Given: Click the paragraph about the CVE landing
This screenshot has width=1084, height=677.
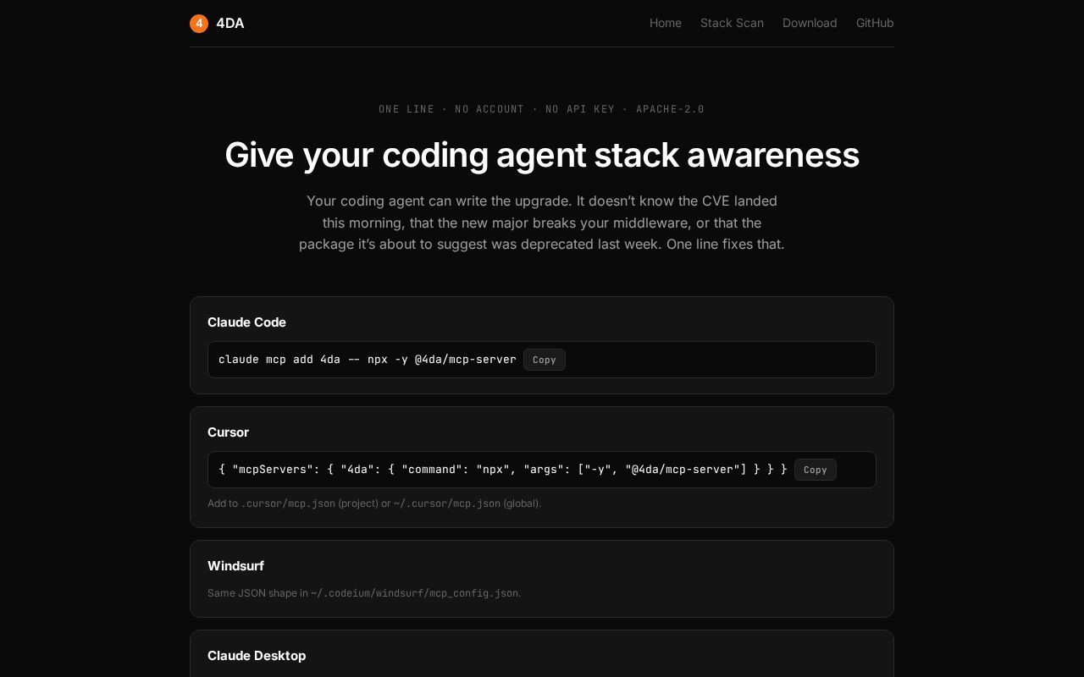Looking at the screenshot, I should point(542,223).
